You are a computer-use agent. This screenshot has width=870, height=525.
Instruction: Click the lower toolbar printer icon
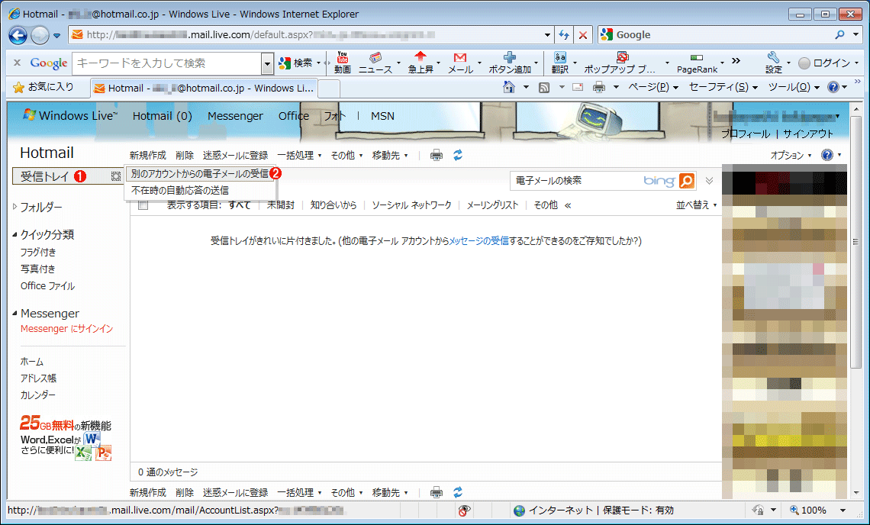coord(437,492)
